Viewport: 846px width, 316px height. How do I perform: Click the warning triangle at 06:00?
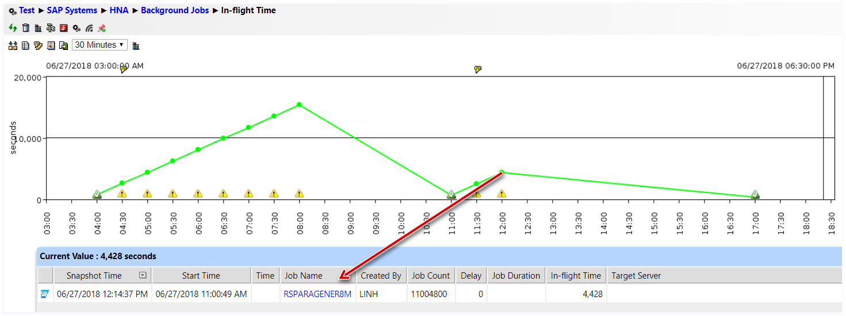point(198,194)
